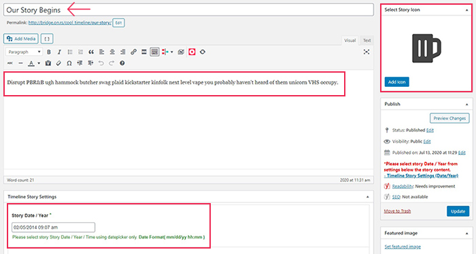Apply strikethrough formatting
The width and height of the screenshot is (476, 254).
coord(10,63)
